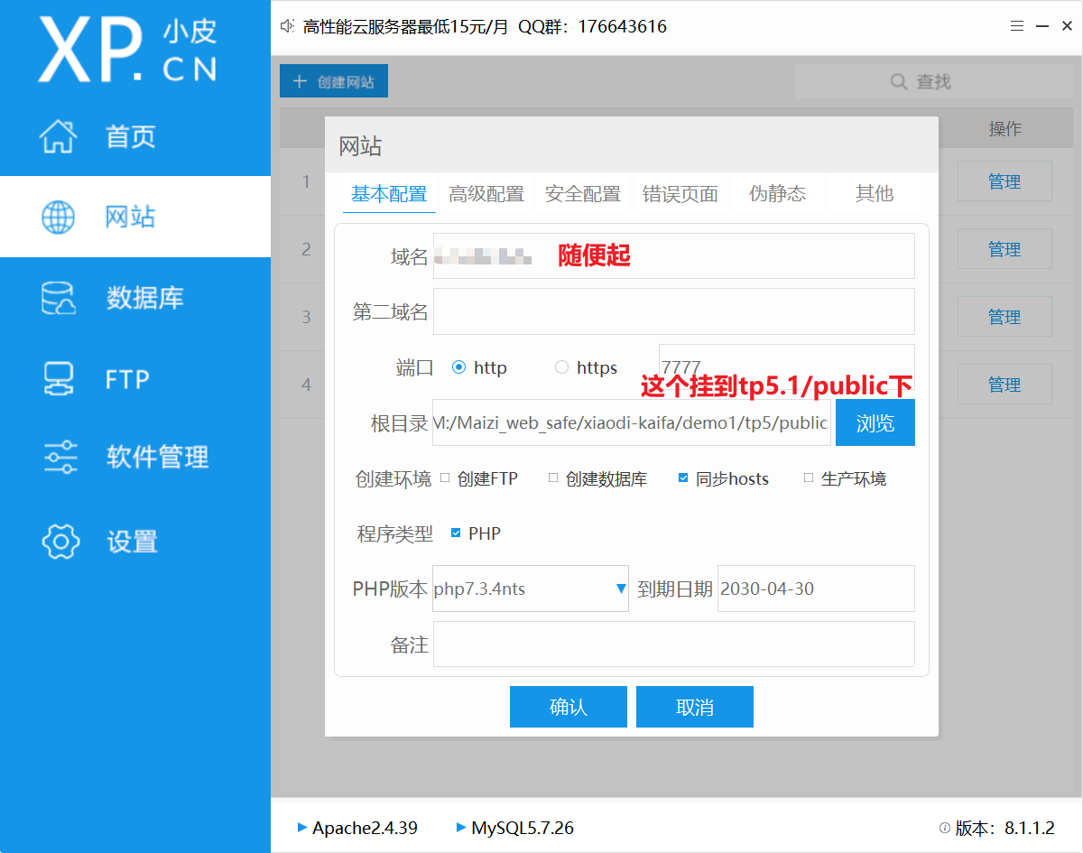Click 管理 button in row 2
The image size is (1083, 853).
coord(1004,249)
